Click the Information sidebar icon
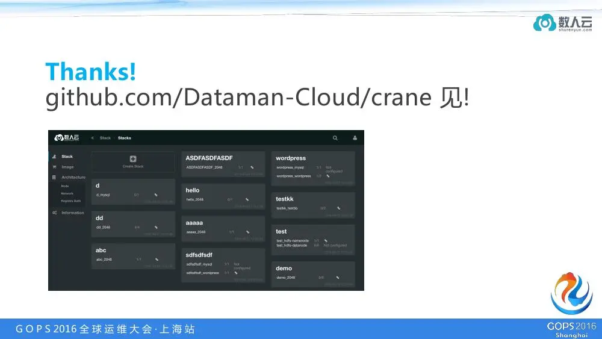The image size is (602, 339). (55, 213)
